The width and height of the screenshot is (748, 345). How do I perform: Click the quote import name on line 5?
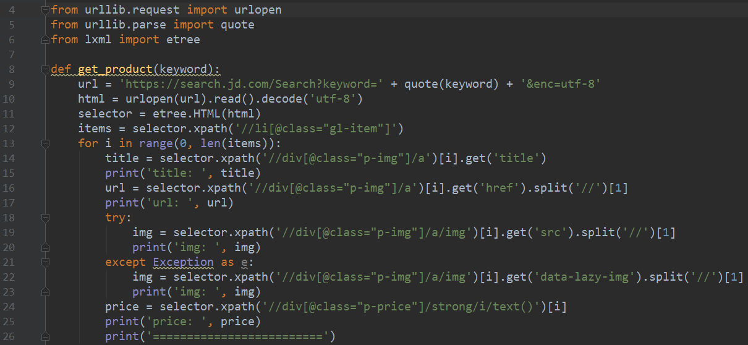click(239, 25)
